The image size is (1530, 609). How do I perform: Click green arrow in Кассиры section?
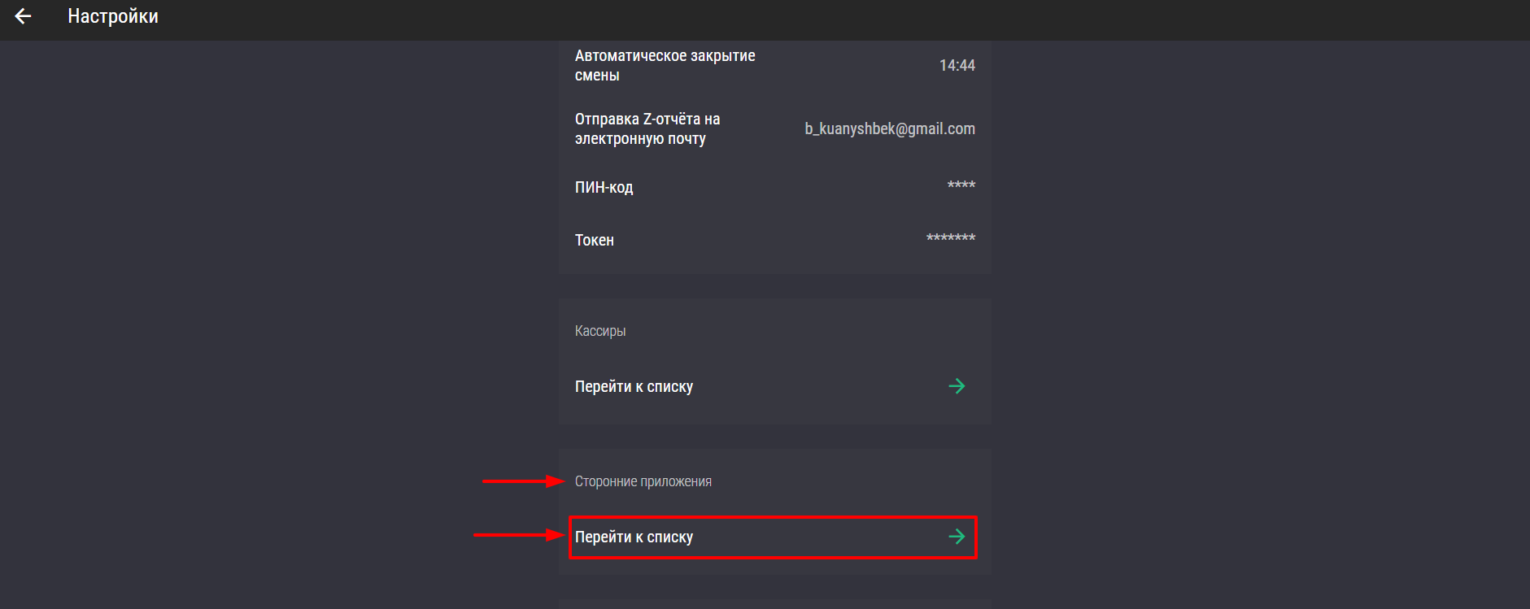(957, 386)
